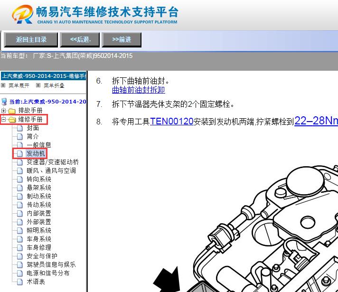Image resolution: width=338 pixels, height=292 pixels.
Task: Select the 维修手册 open folder icon
Action: (x=12, y=120)
